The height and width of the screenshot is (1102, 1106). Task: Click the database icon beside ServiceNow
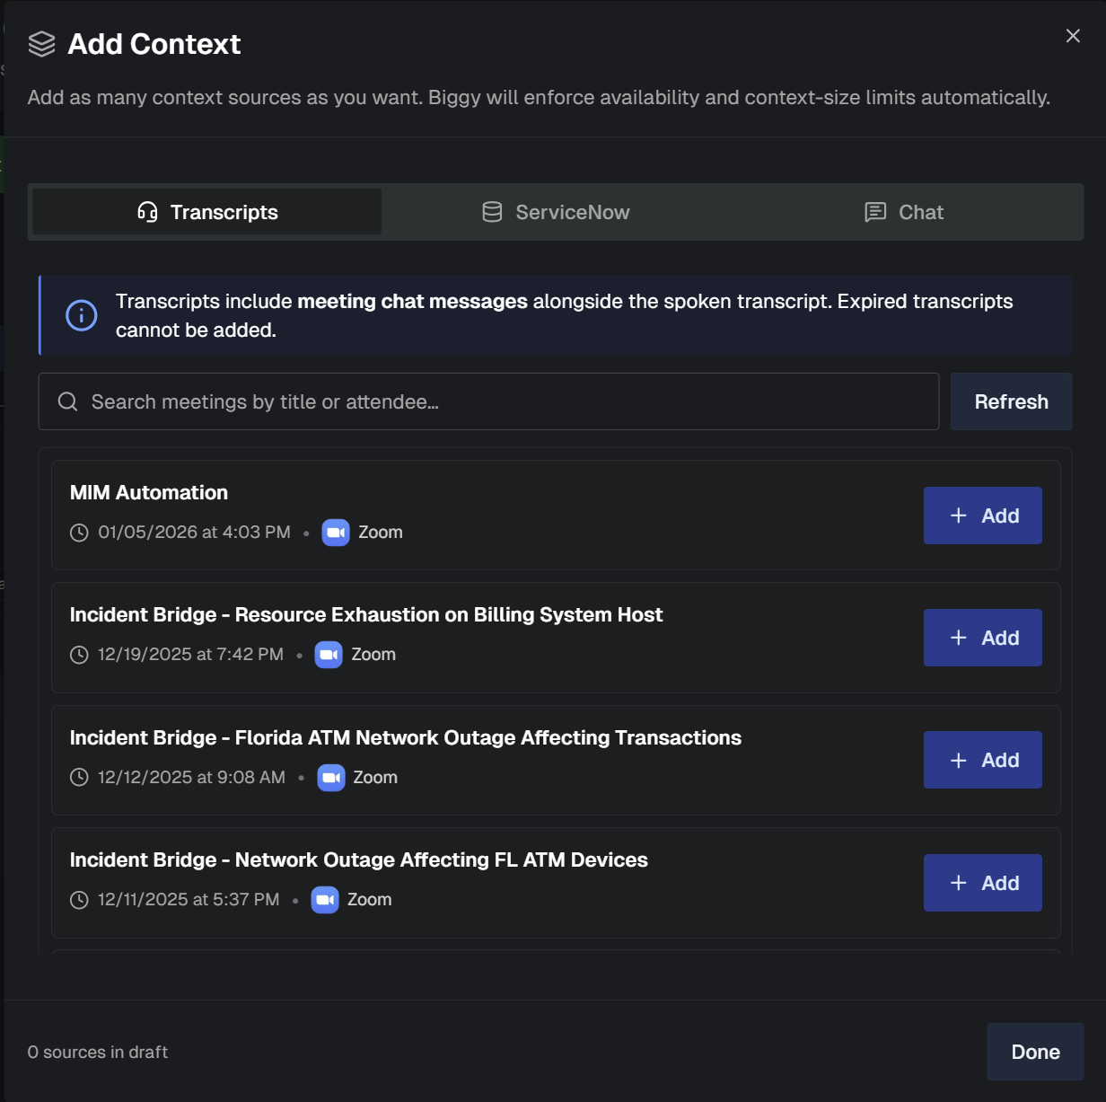click(492, 212)
